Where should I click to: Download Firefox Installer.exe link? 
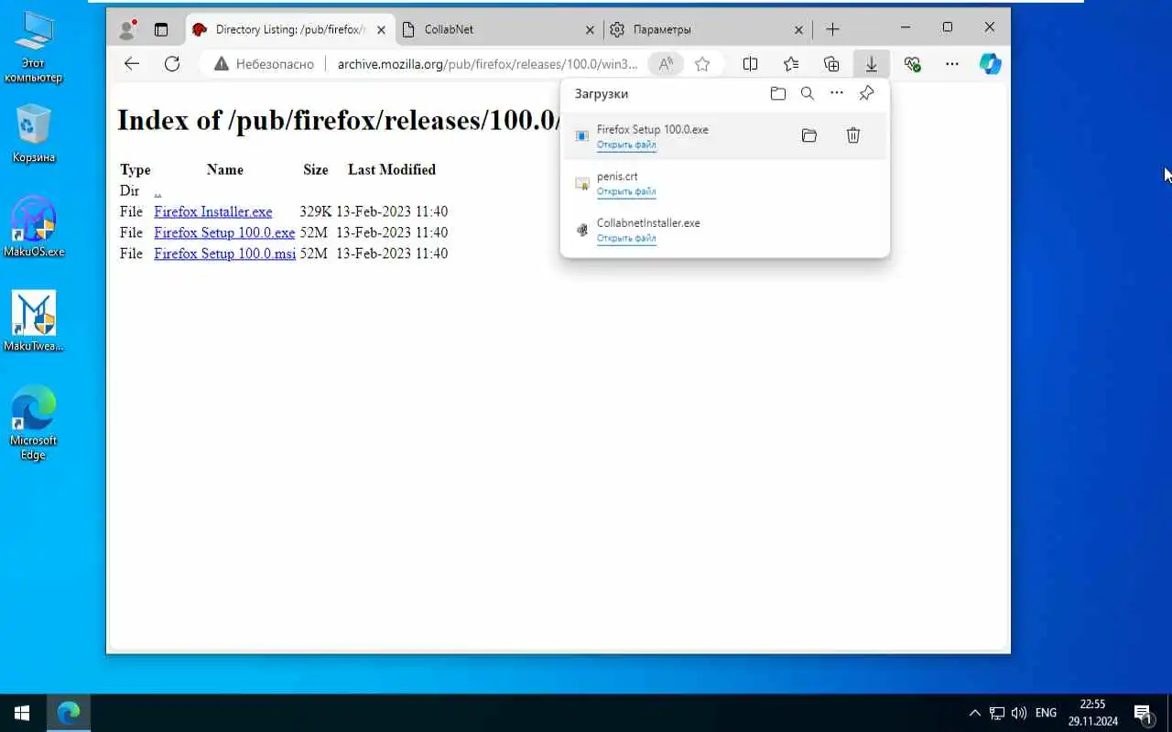click(213, 211)
